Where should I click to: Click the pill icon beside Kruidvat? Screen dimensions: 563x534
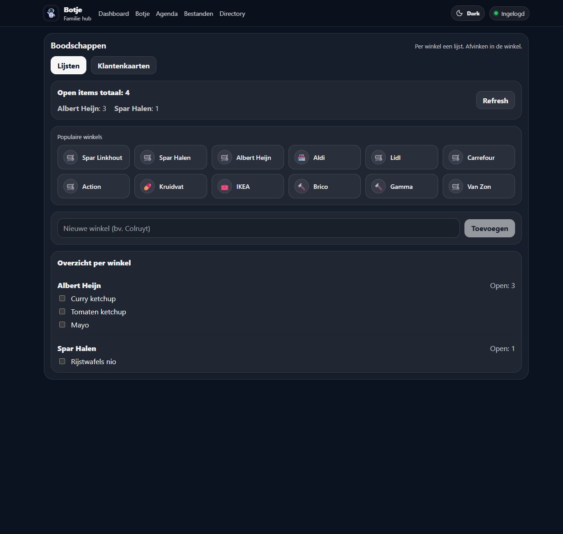[147, 187]
